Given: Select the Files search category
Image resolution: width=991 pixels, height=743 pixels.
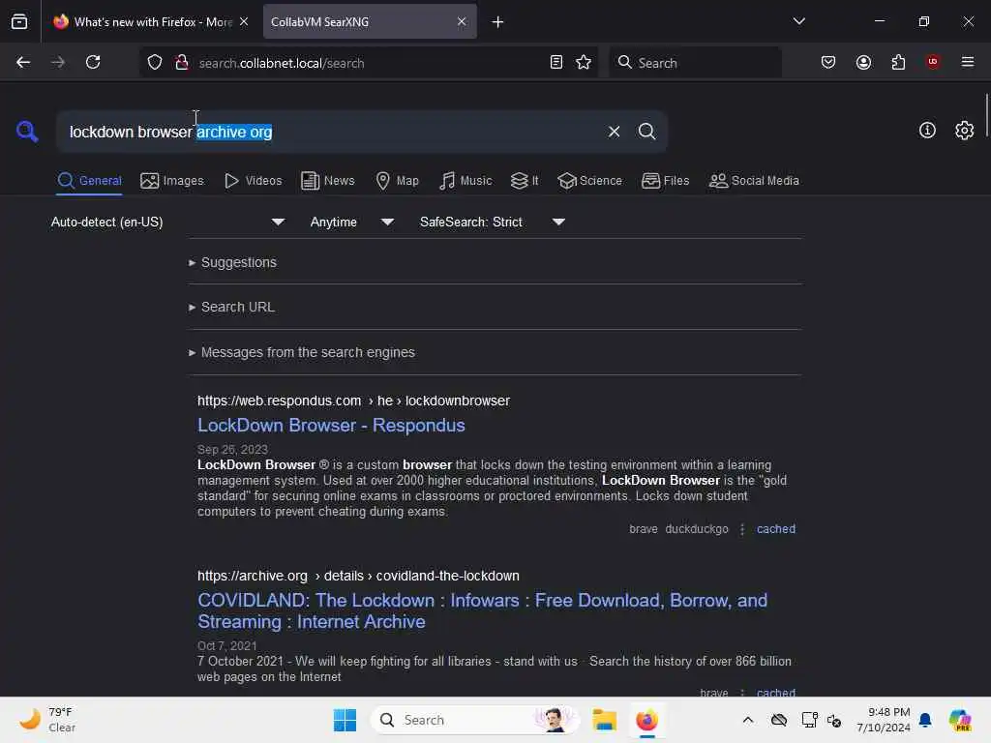Looking at the screenshot, I should click(x=665, y=181).
